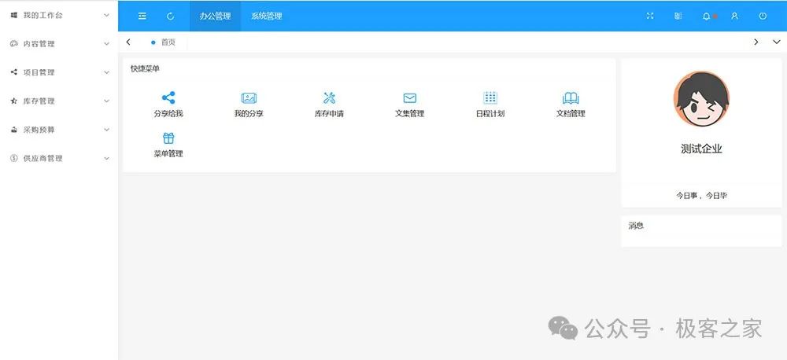Click the 我的分享 shortcut label

pyautogui.click(x=249, y=114)
